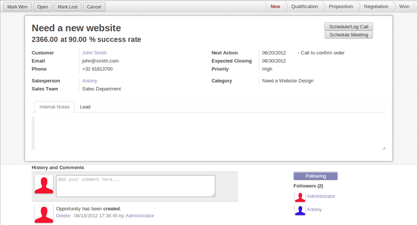Click the red avatar beside comment box
Image resolution: width=417 pixels, height=225 pixels.
(x=44, y=184)
